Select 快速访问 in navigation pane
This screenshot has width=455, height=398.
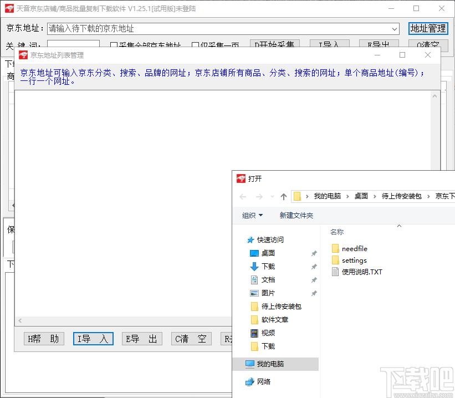tap(270, 240)
